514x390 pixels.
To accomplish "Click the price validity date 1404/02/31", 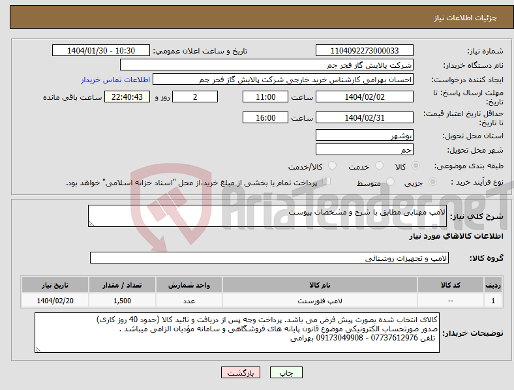I will [x=364, y=117].
